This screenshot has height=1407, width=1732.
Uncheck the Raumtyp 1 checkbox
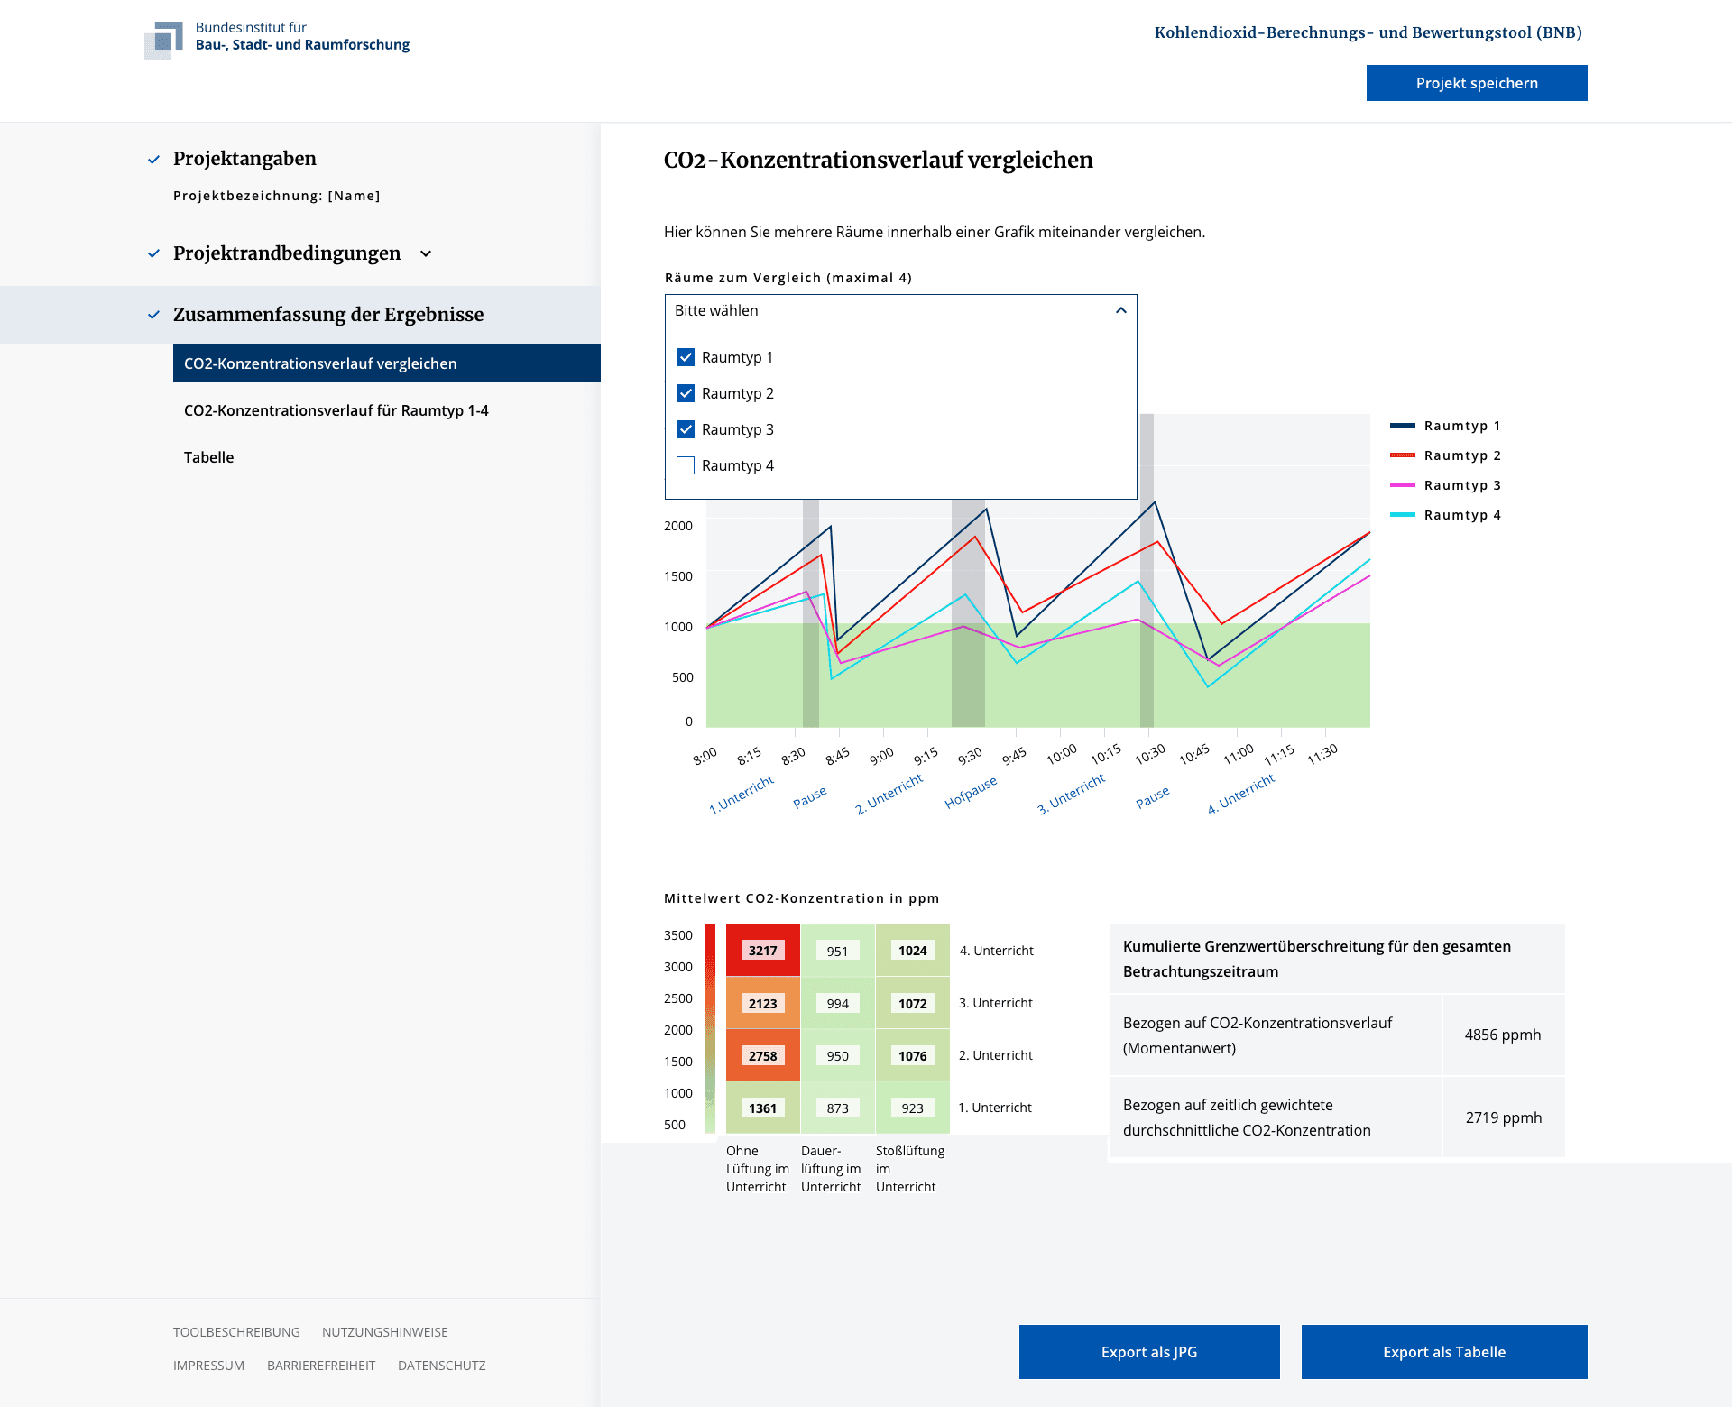coord(686,357)
